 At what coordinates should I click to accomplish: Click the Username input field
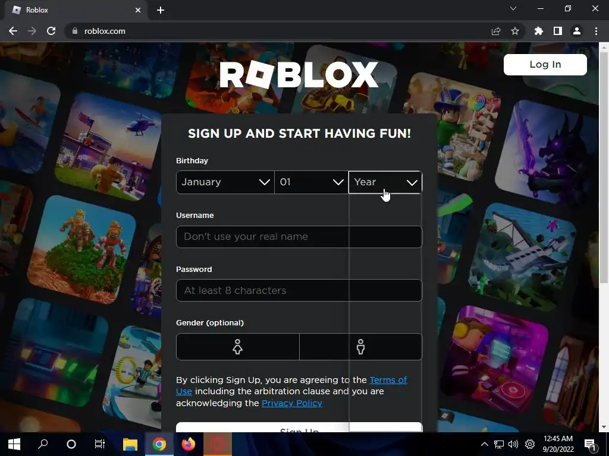pos(299,237)
